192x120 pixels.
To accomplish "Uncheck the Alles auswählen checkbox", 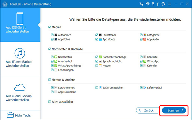I will (x=50, y=102).
